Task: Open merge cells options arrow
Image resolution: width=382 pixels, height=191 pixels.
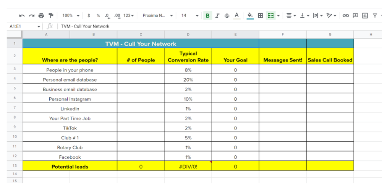Action: [x=278, y=16]
